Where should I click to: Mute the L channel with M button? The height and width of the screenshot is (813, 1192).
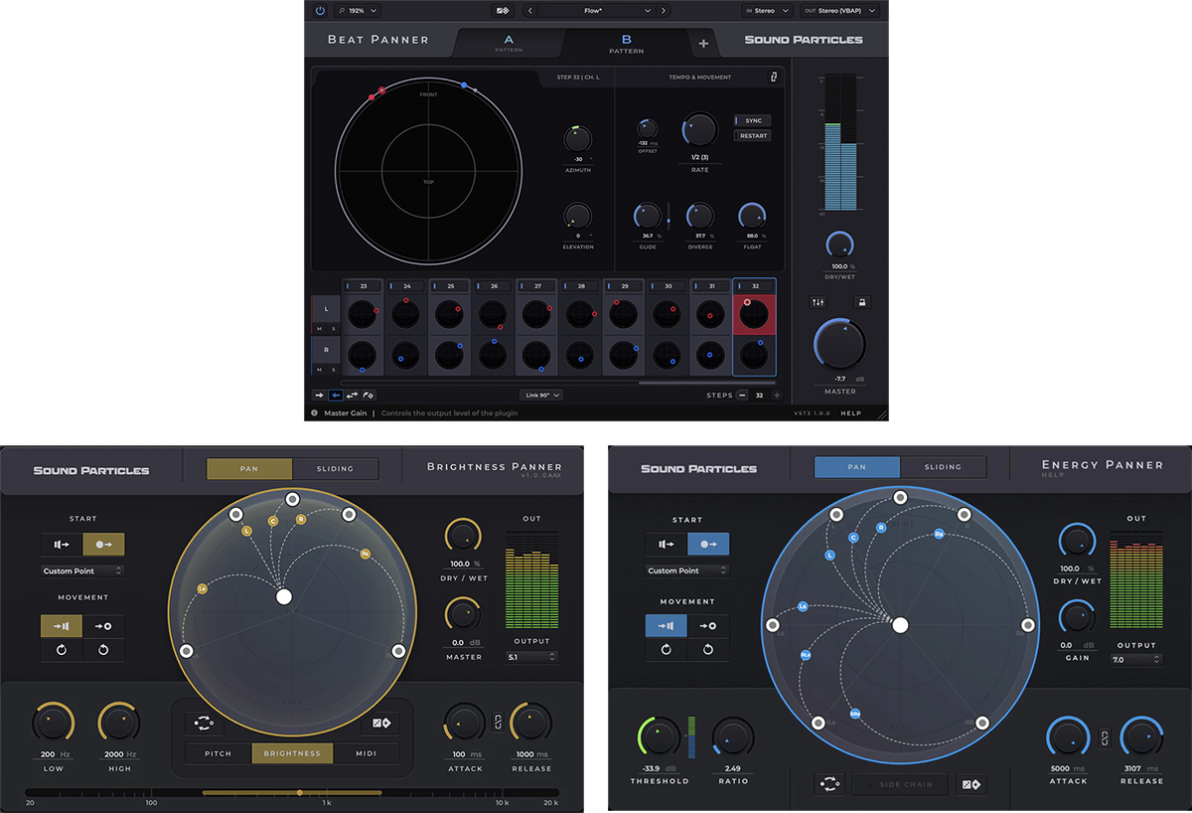point(320,329)
